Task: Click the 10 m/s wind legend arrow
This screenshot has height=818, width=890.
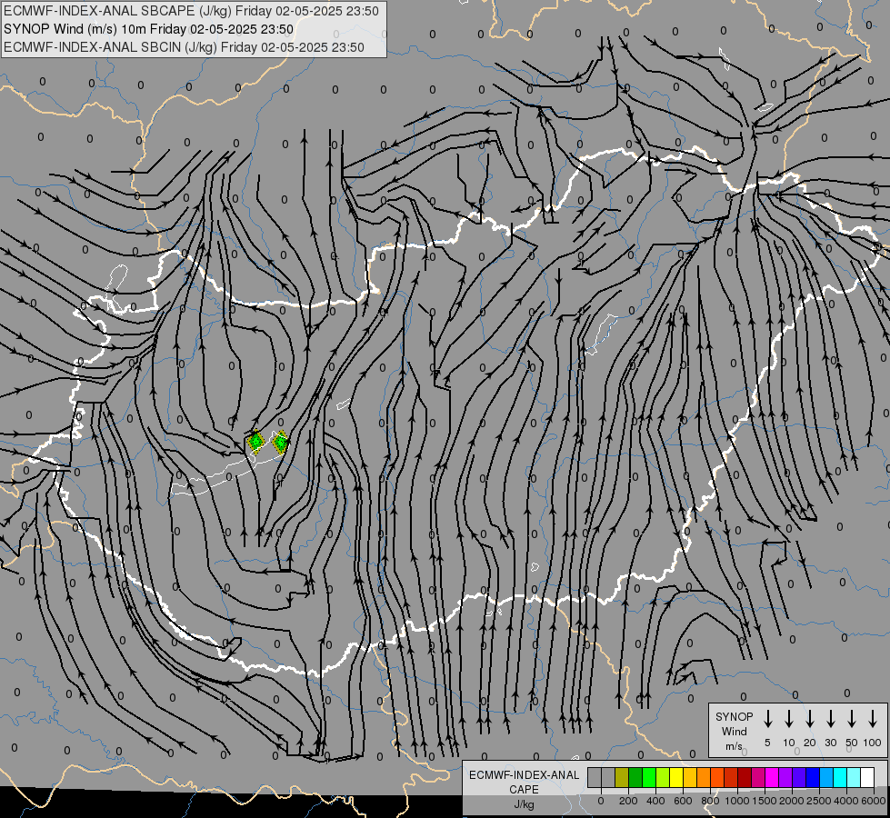Action: [x=789, y=719]
